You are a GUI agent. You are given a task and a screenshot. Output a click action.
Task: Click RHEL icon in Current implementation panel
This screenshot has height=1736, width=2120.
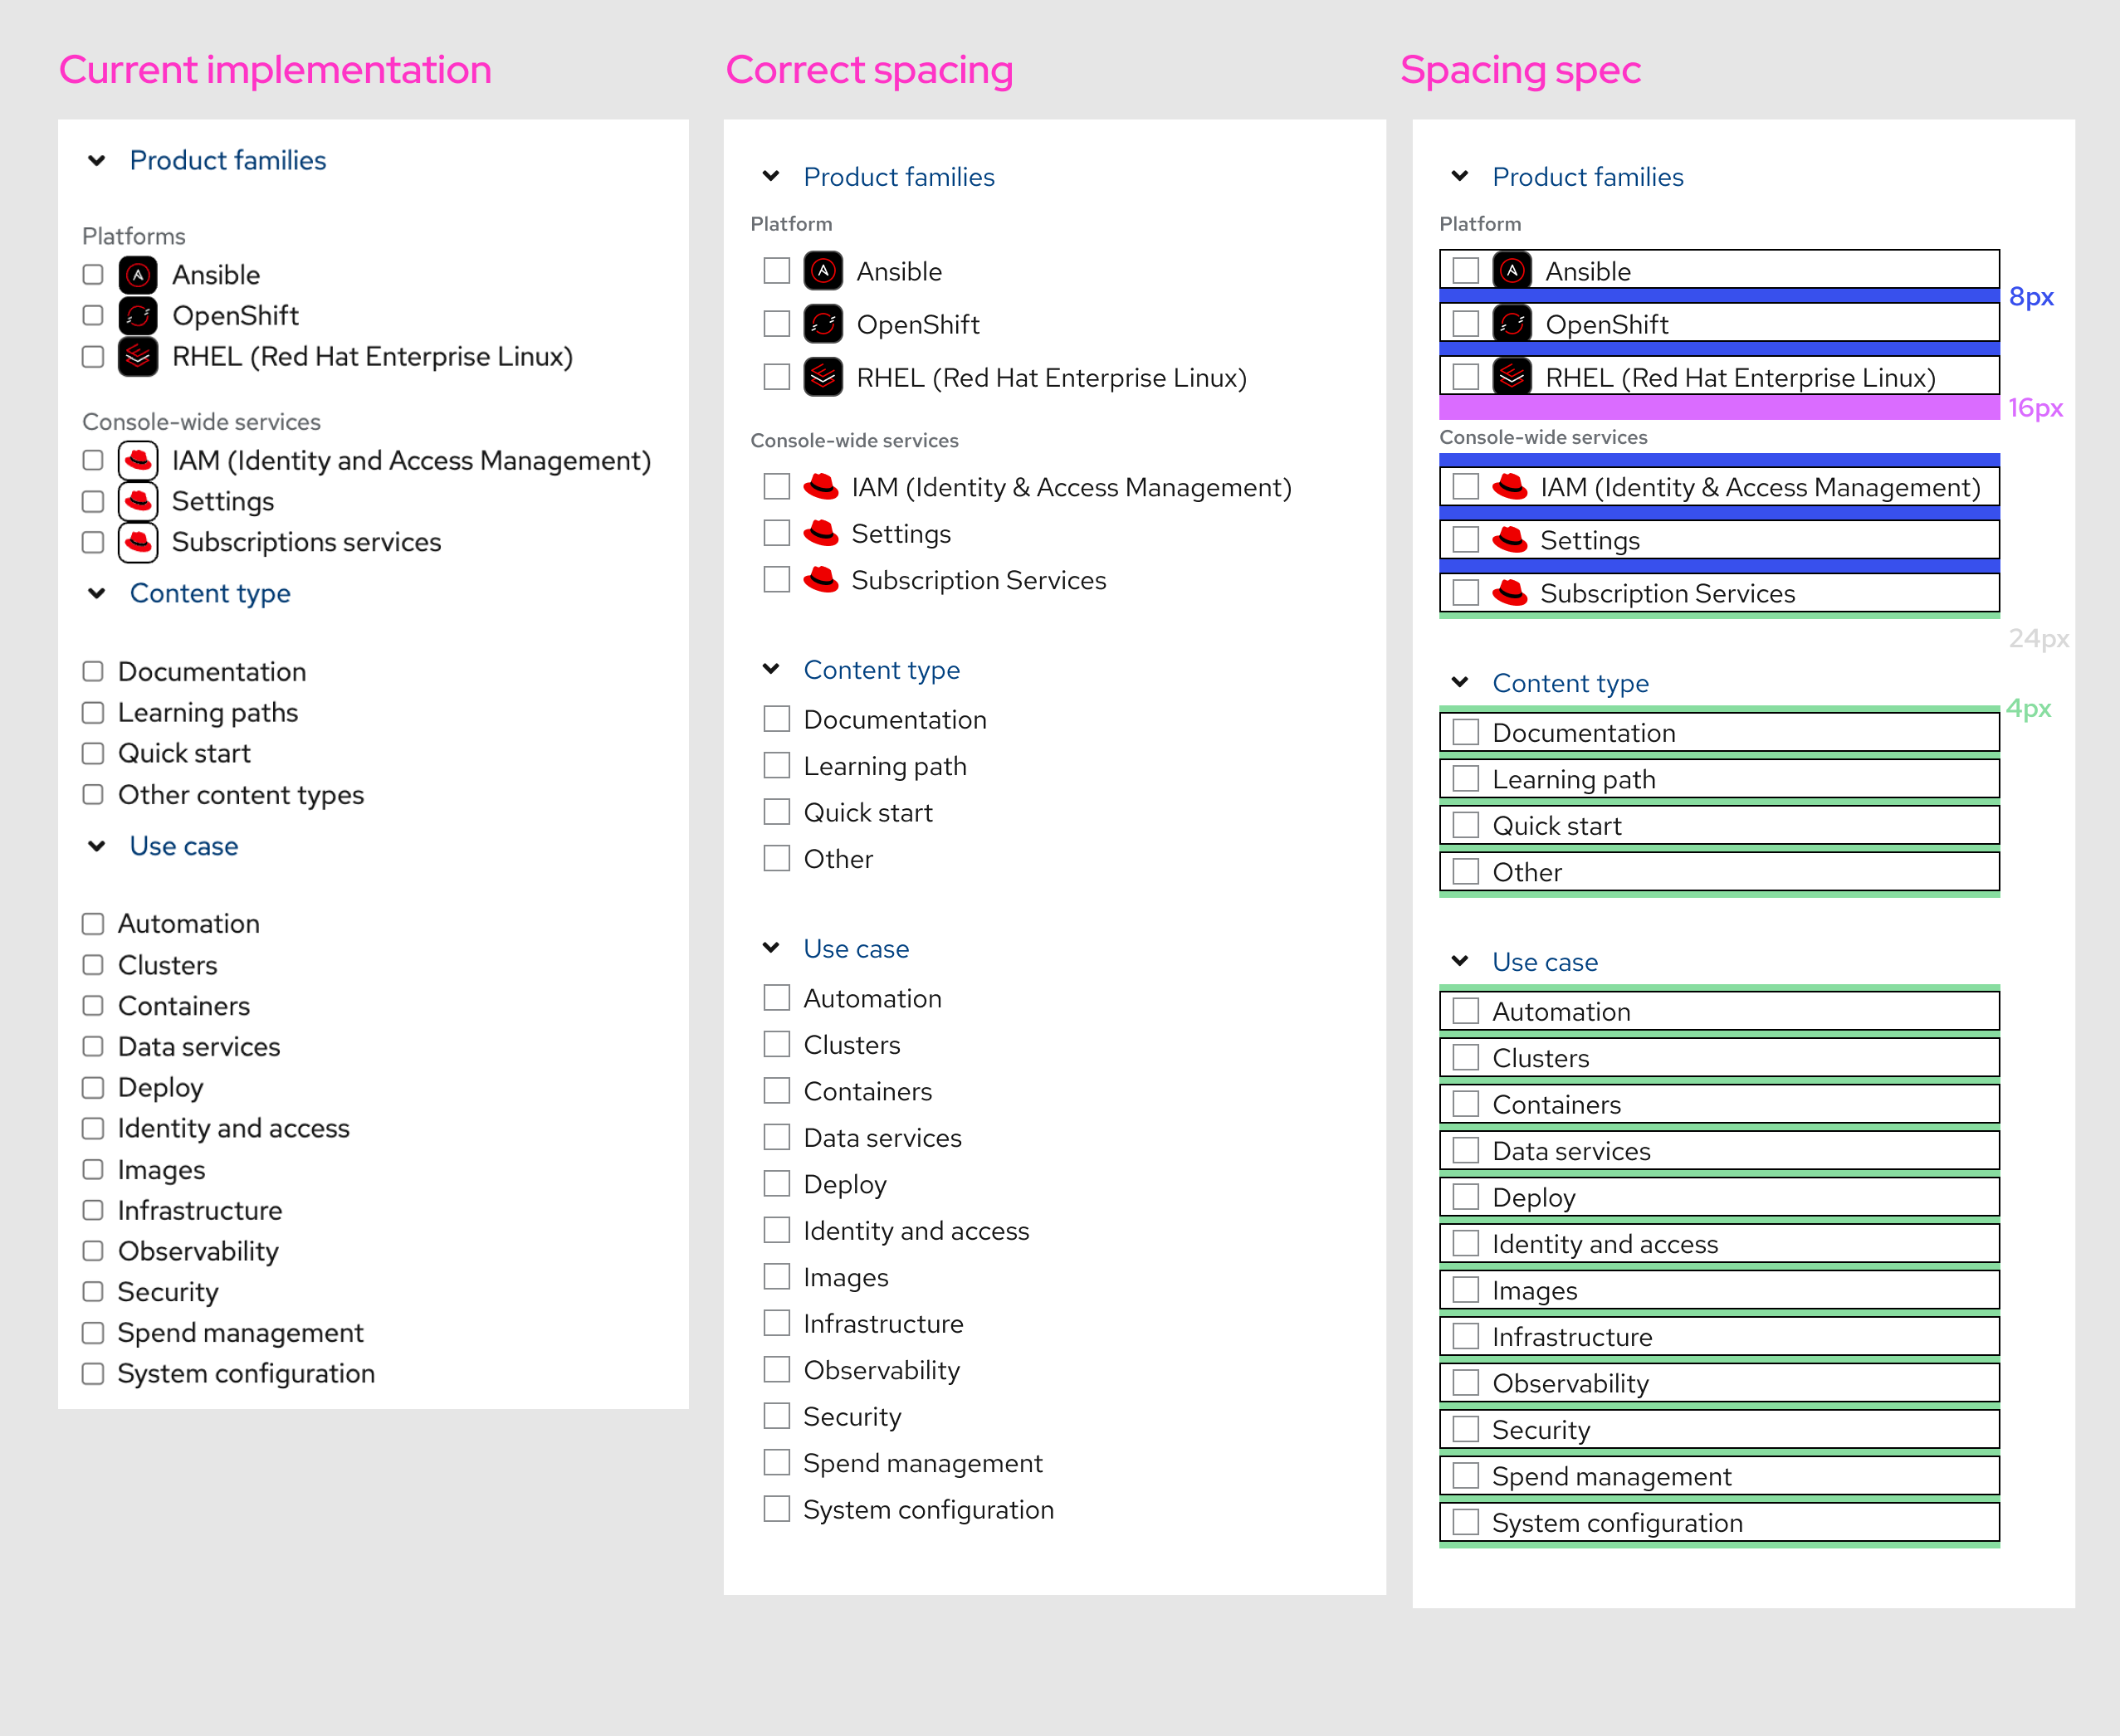tap(138, 357)
